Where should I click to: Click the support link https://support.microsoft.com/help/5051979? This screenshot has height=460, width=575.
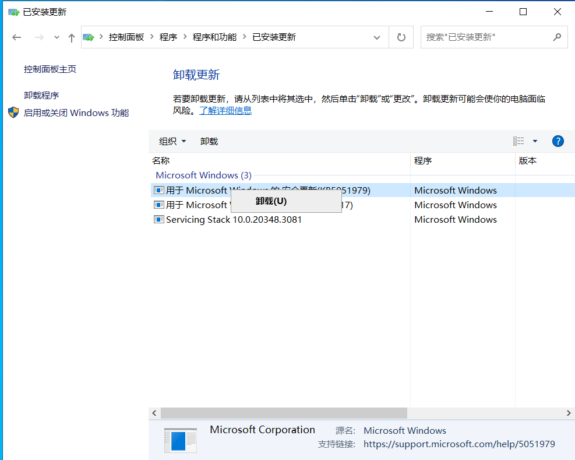(459, 444)
